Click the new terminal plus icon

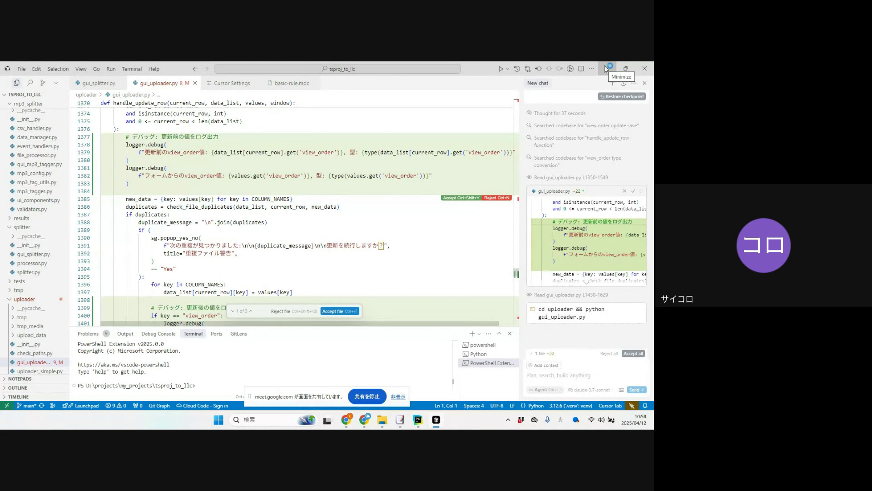coord(472,334)
